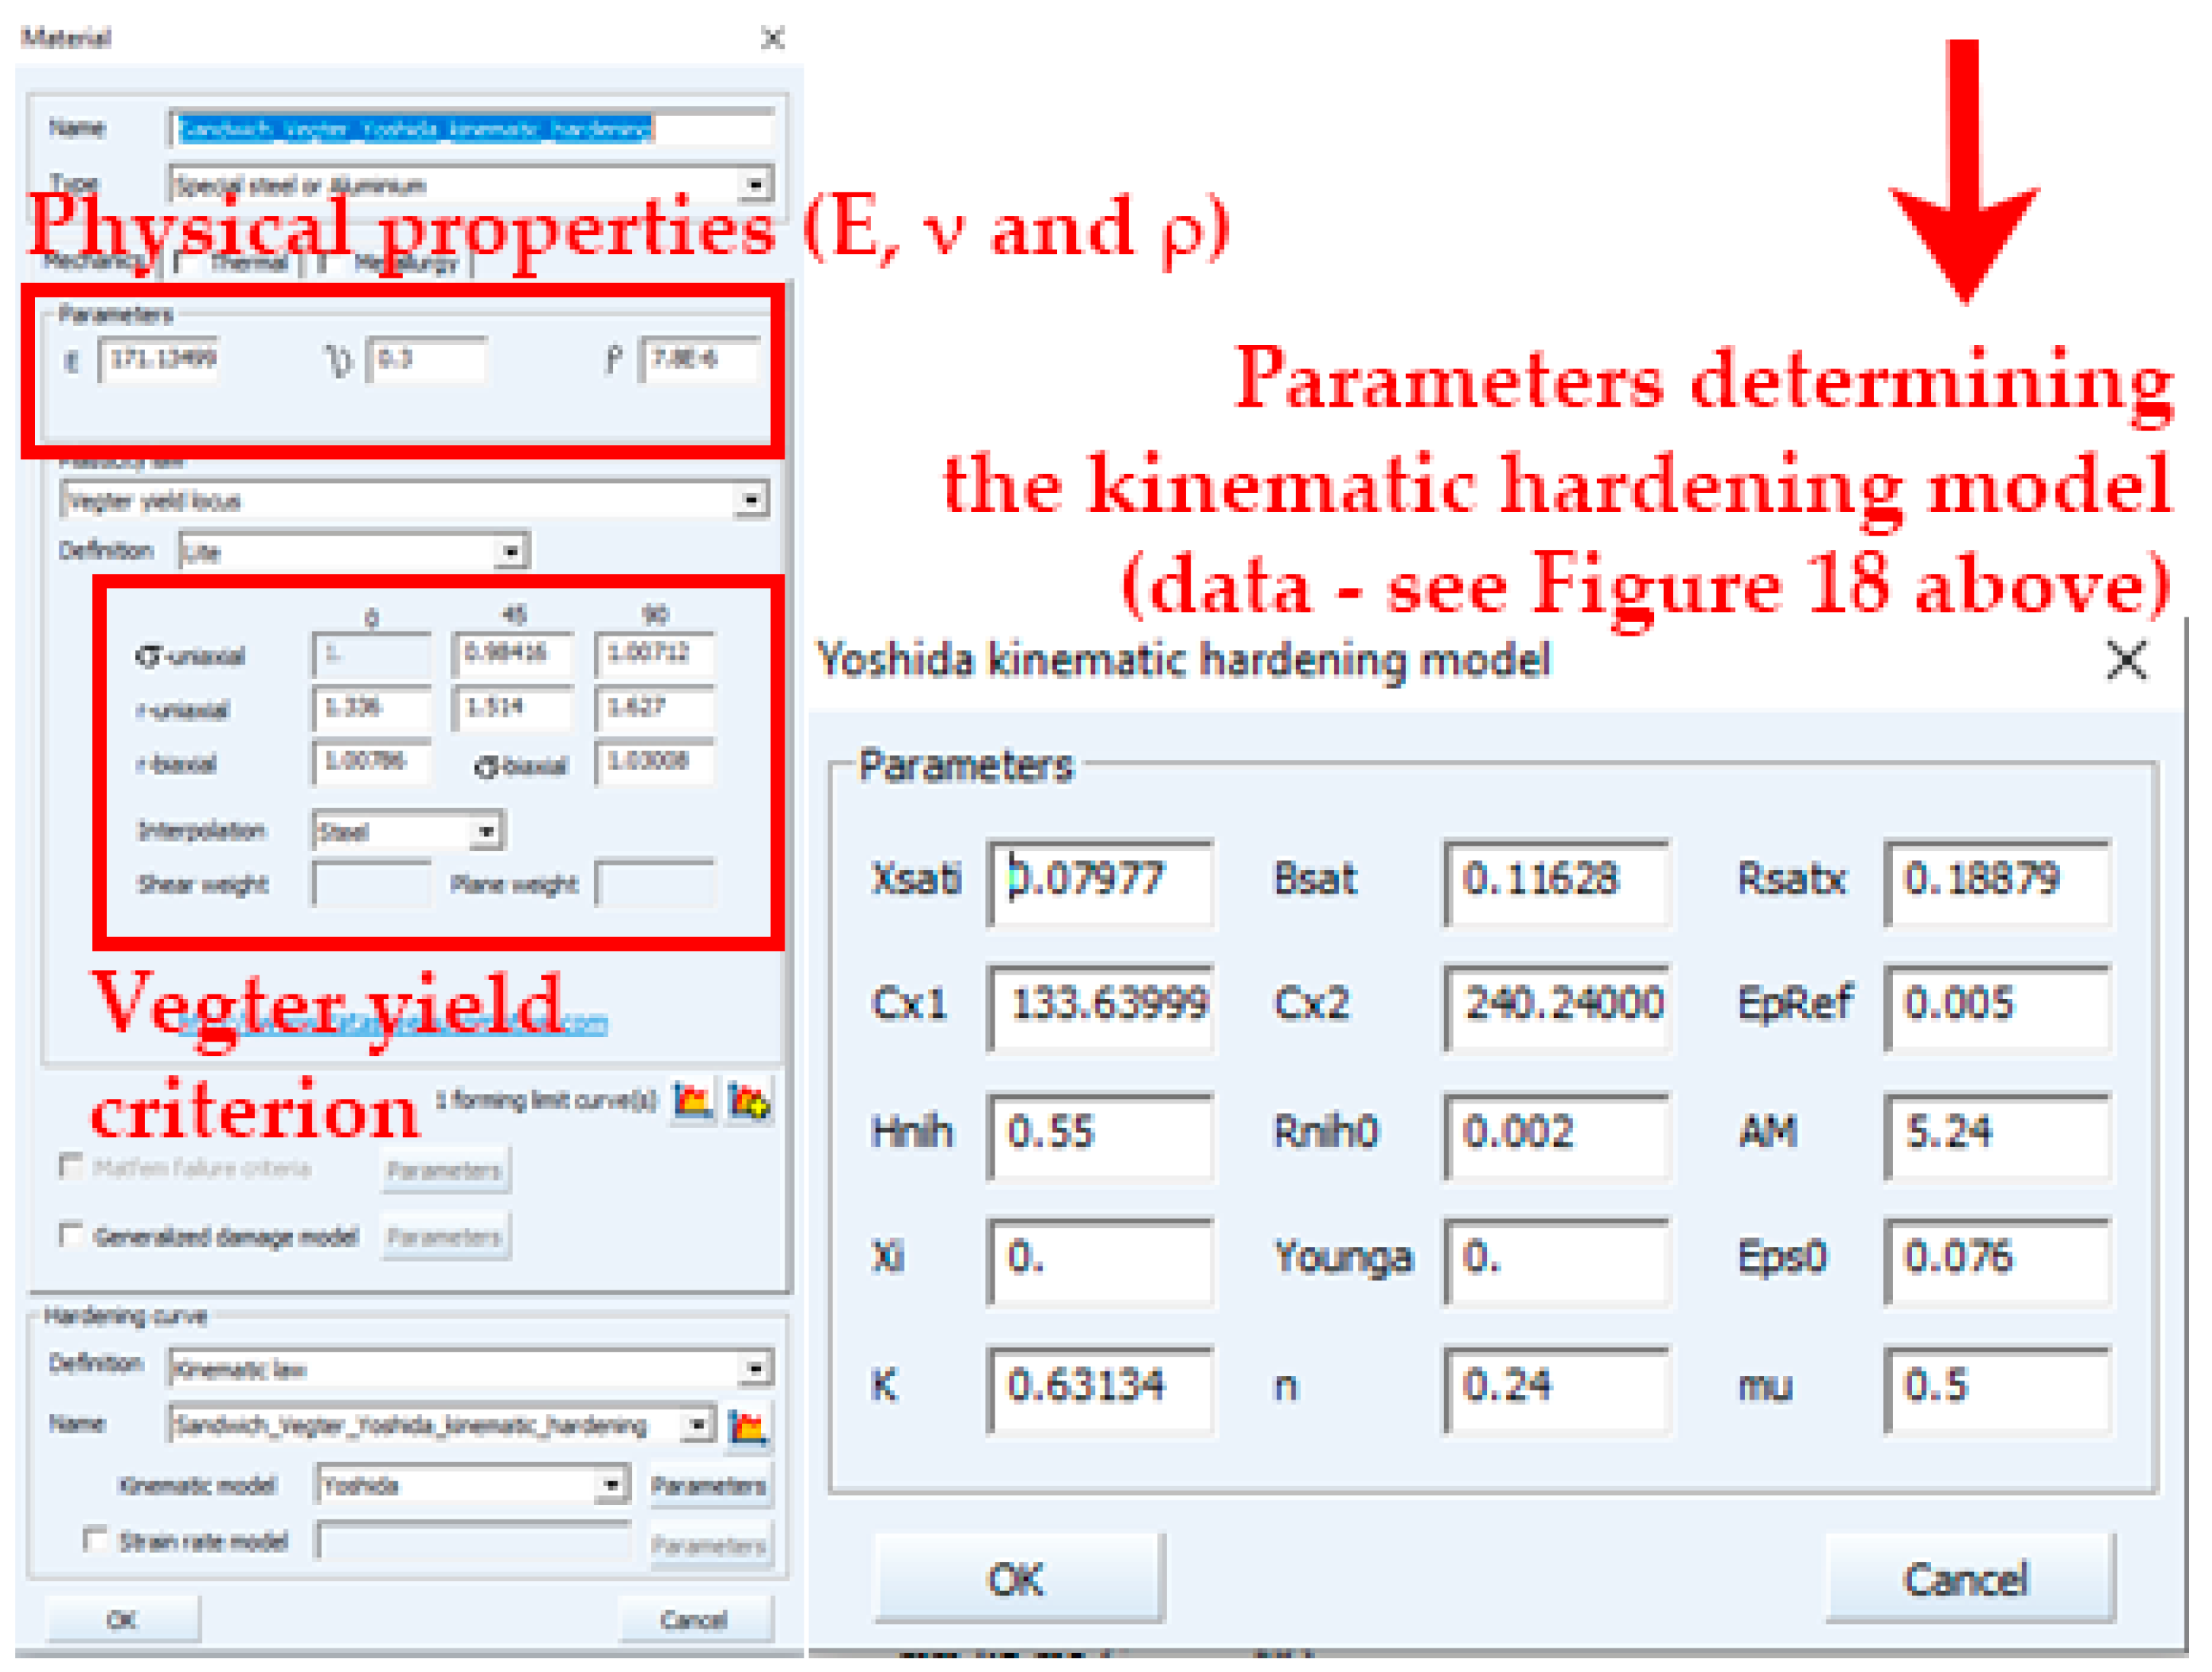Viewport: 2212px width, 1672px height.
Task: Expand the Kinematic model Yoshida dropdown
Action: [611, 1485]
